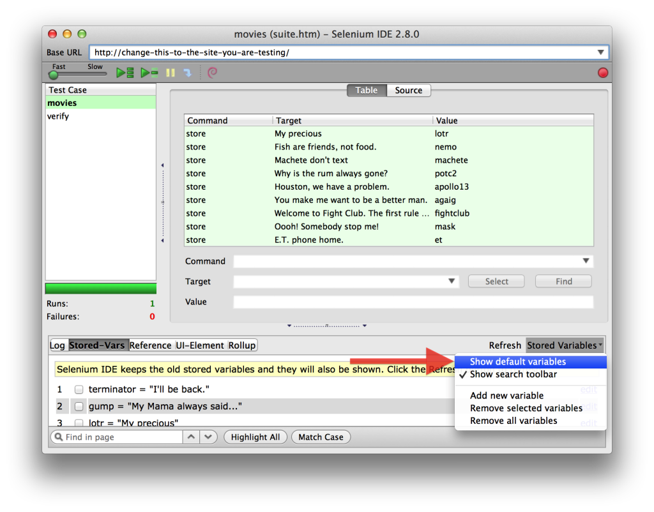Pause test execution
The width and height of the screenshot is (654, 512).
tap(170, 73)
